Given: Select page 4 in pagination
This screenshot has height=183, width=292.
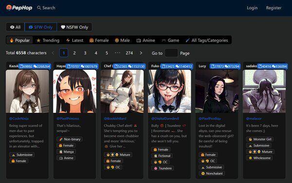Looking at the screenshot, I should [96, 53].
